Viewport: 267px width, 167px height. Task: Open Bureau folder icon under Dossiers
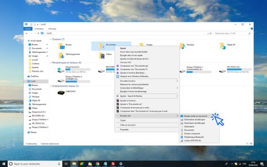tap(62, 46)
